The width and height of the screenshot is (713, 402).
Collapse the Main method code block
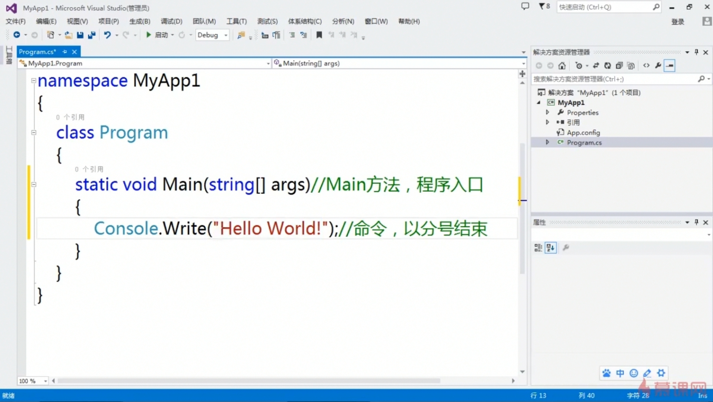34,184
